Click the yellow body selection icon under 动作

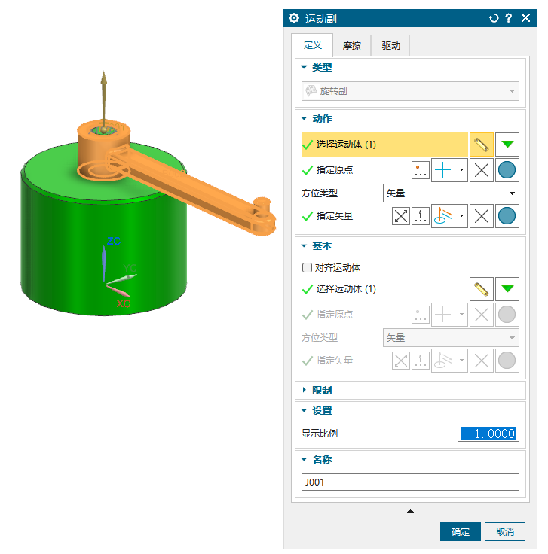[482, 144]
